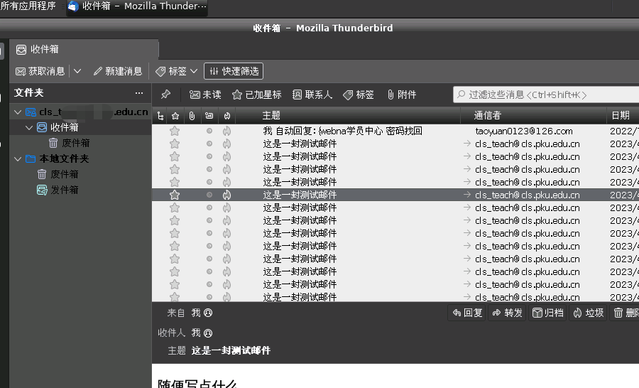Collapse the 收件箱 folder expander
The image size is (639, 388).
pos(29,128)
